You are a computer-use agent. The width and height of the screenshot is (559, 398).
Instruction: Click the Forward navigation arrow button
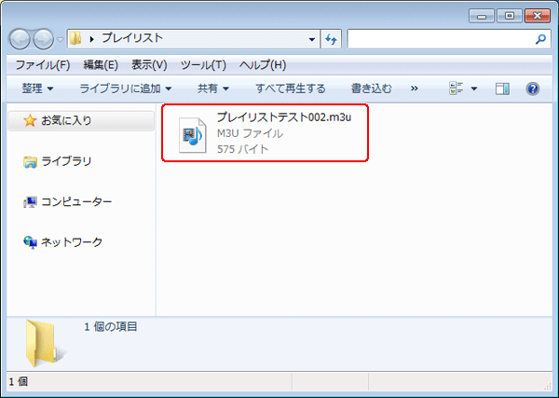44,39
